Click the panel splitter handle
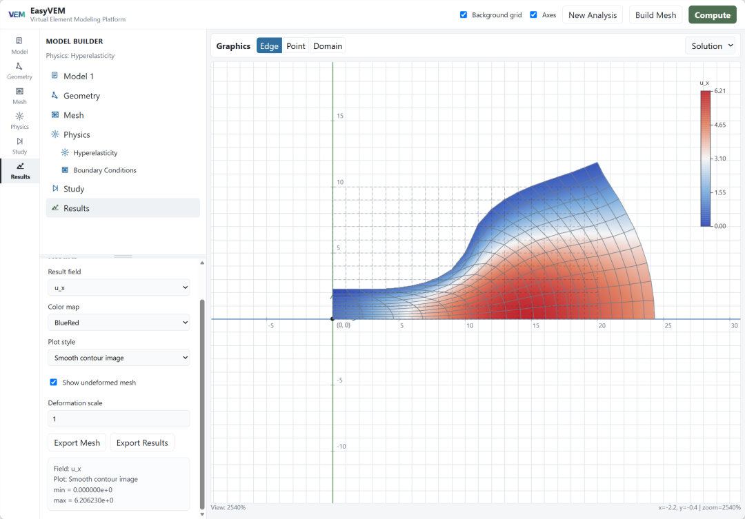The height and width of the screenshot is (519, 745). click(123, 256)
